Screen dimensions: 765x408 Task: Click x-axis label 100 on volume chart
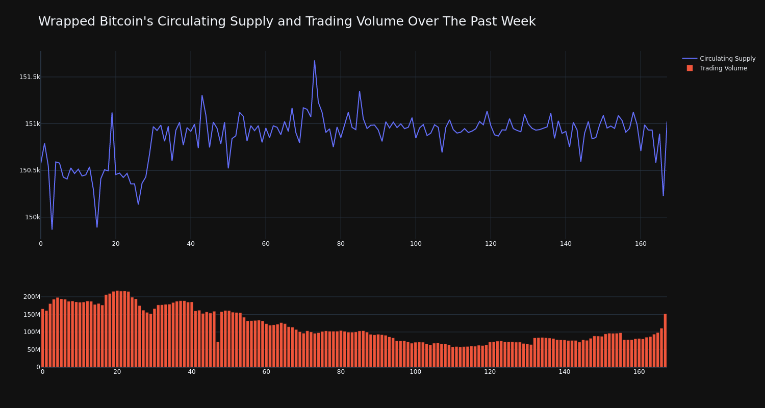point(416,372)
